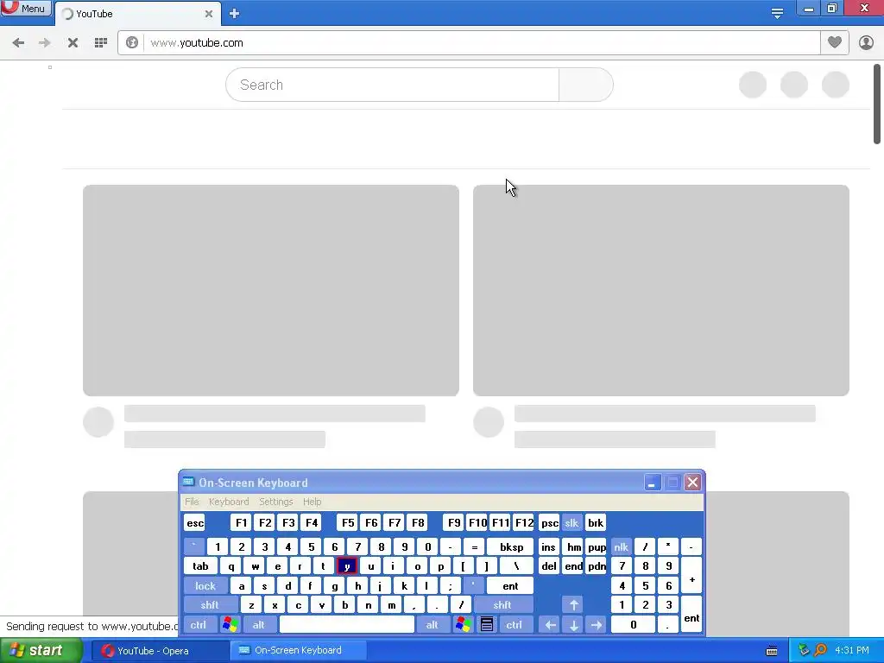Minimize the On-Screen Keyboard window
The width and height of the screenshot is (884, 663).
[x=653, y=483]
